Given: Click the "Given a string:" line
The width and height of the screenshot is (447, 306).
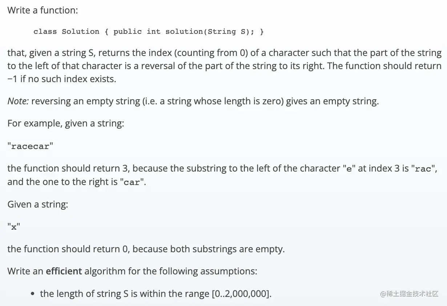Looking at the screenshot, I should tap(38, 204).
